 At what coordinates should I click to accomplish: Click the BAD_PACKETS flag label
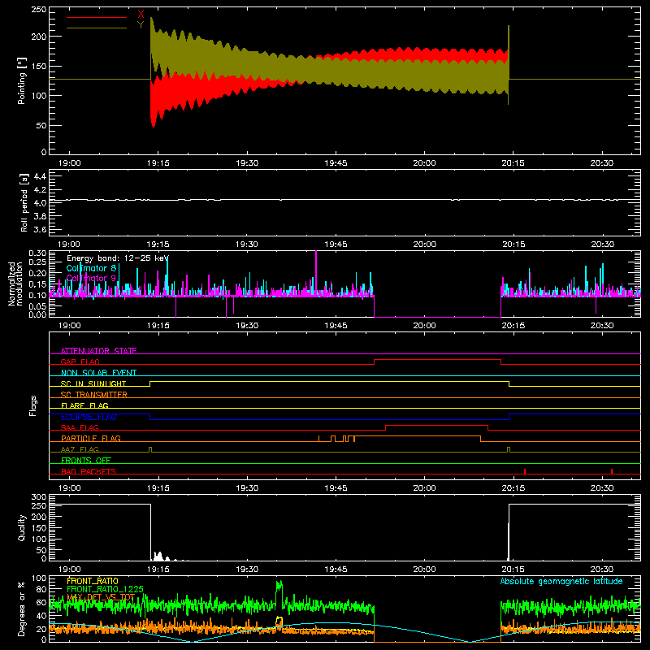(89, 471)
